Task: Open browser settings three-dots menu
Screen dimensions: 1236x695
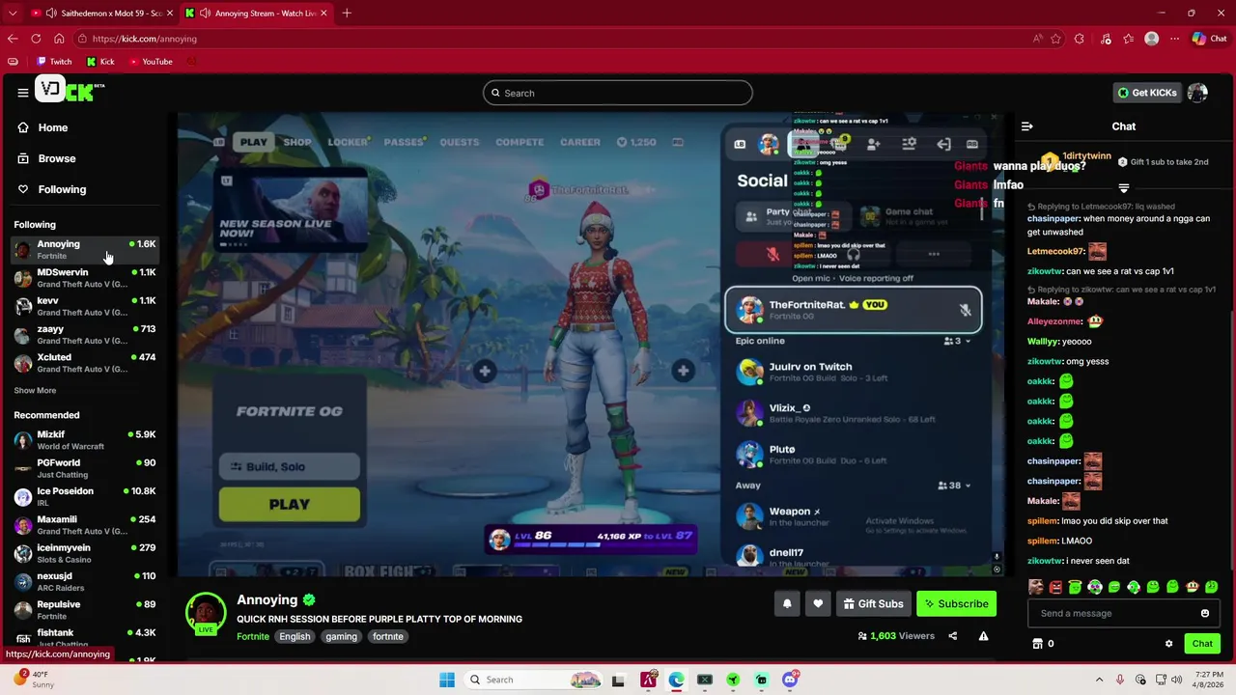Action: [1174, 39]
